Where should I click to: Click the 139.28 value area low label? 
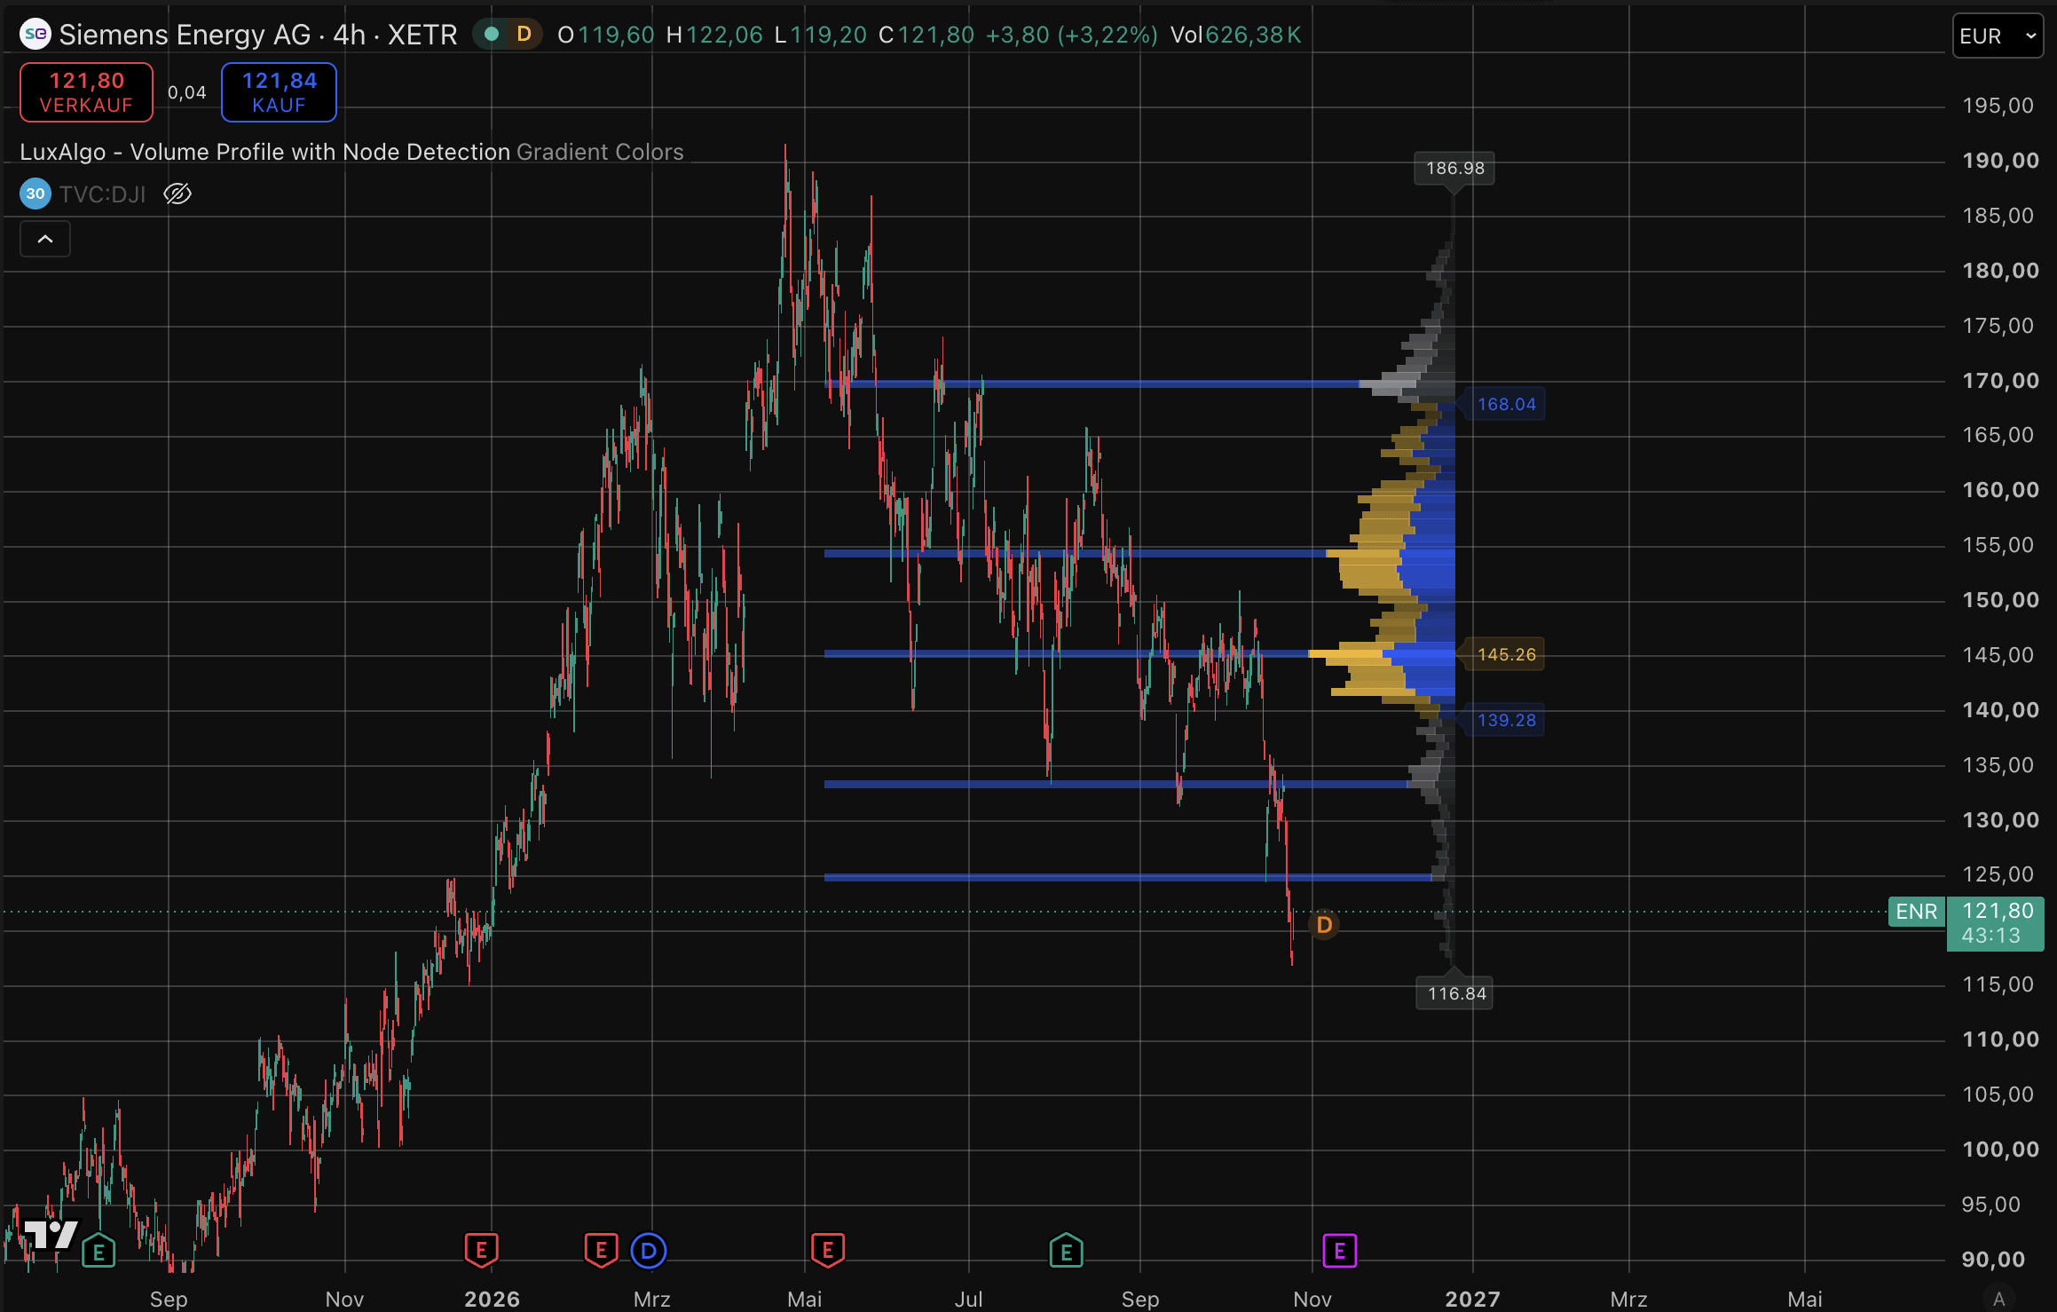[x=1506, y=720]
